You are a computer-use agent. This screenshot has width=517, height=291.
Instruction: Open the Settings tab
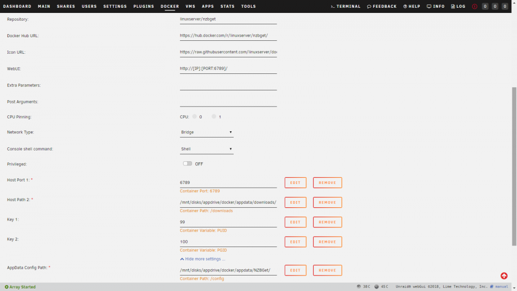click(115, 6)
